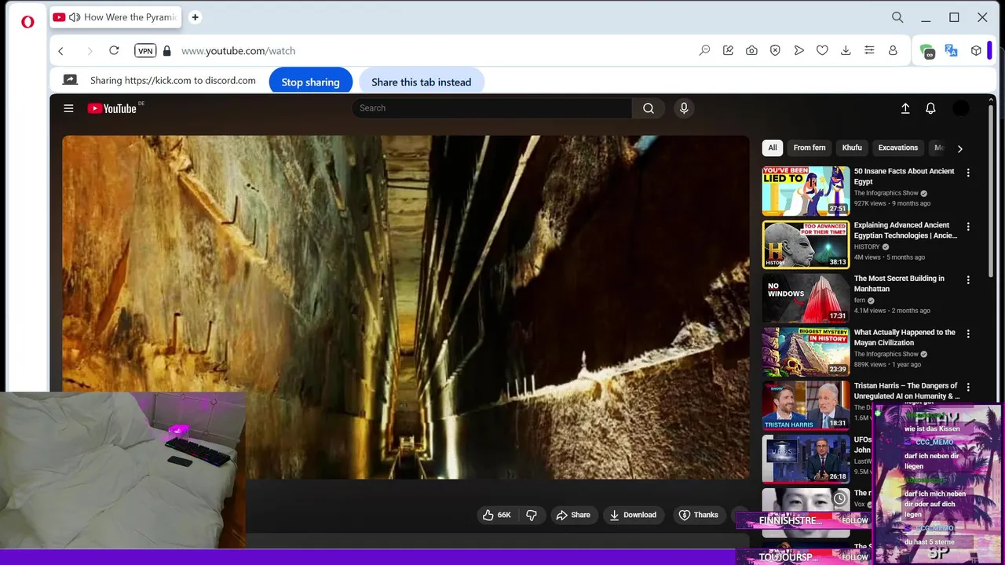Add Vox video to Watch later clock
1005x565 pixels.
[839, 498]
